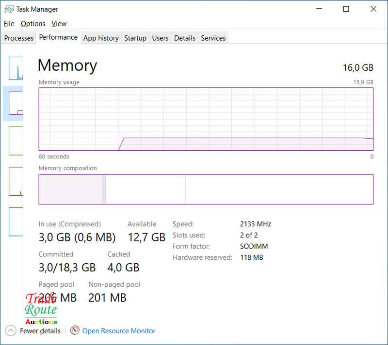Viewport: 388px width, 345px height.
Task: Click the '16,0 GB' total memory value
Action: pos(358,67)
